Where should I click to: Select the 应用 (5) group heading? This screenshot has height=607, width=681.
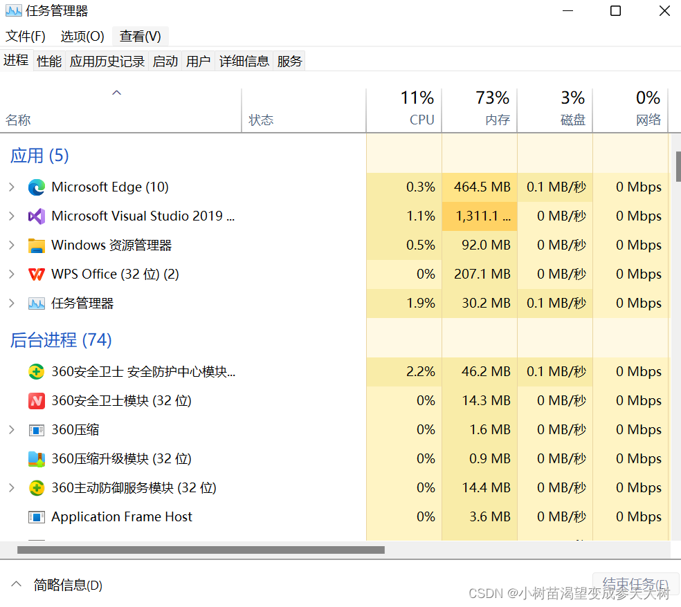[39, 156]
